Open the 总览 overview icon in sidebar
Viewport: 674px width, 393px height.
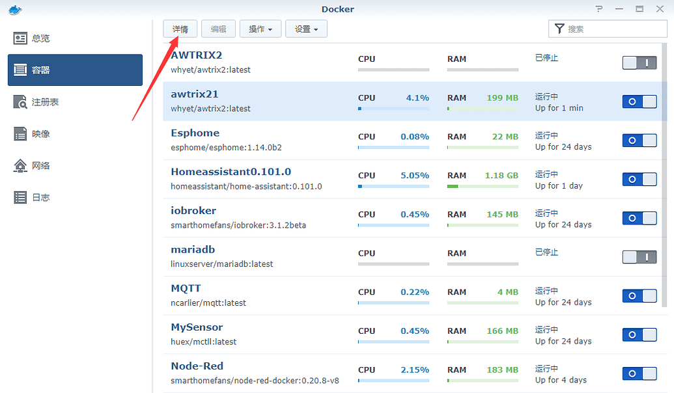[x=21, y=38]
